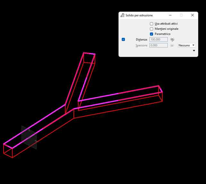Check the Mantieni originale option
The image size is (206, 184).
(151, 29)
